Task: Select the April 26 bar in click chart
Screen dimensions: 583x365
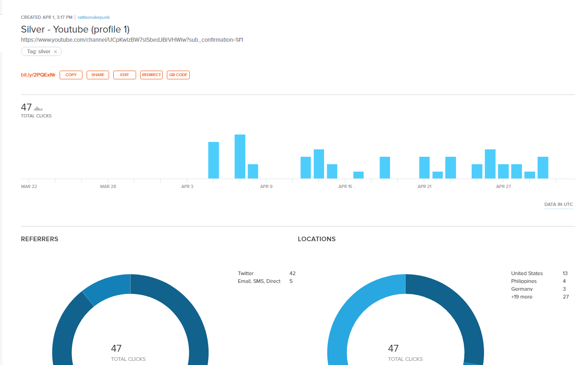Action: click(490, 164)
